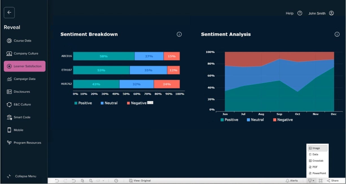Open the Help question mark icon
This screenshot has height=184, width=346.
click(300, 13)
